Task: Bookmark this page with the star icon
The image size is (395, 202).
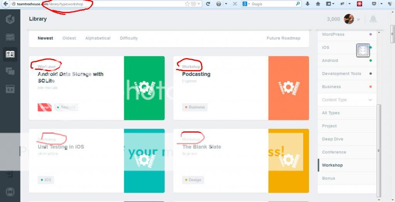Action: pyautogui.click(x=187, y=4)
